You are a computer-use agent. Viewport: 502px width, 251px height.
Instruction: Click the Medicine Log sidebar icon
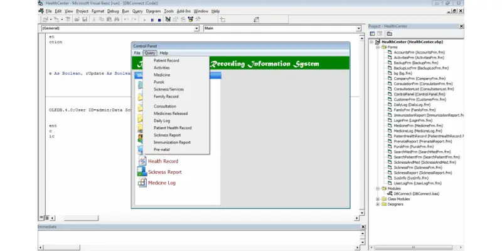click(142, 183)
